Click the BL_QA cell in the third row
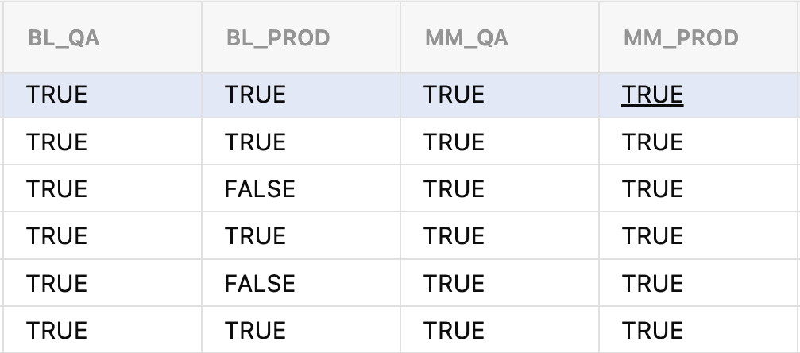This screenshot has height=353, width=800. click(56, 189)
